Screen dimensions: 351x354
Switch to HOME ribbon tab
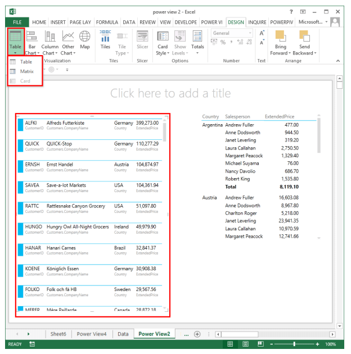39,22
